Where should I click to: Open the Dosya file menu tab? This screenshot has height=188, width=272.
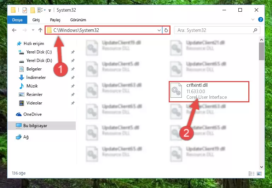click(x=17, y=20)
